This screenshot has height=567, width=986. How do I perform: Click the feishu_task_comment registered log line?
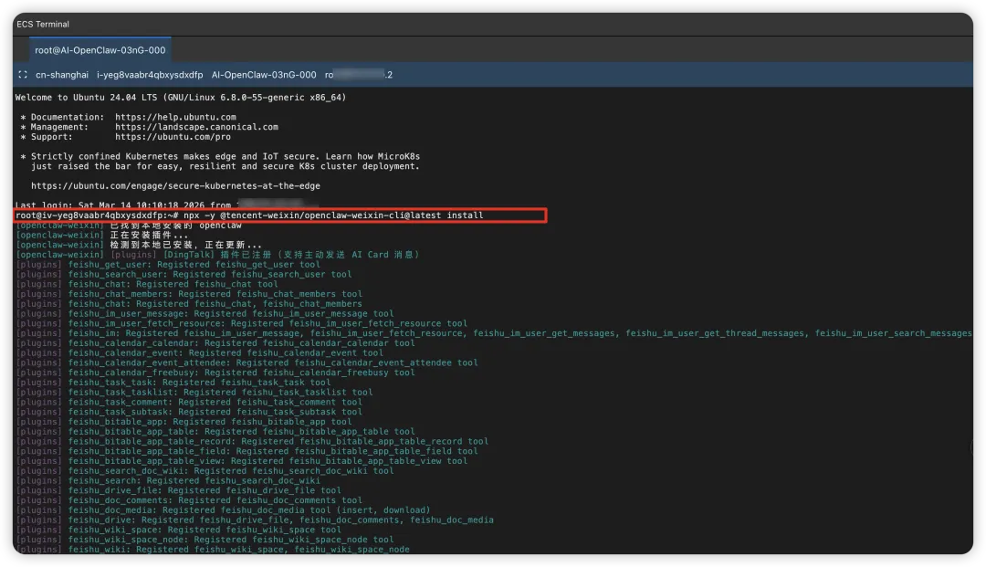(x=189, y=403)
